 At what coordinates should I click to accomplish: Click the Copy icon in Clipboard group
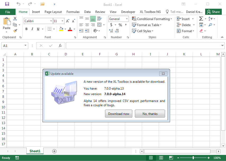pos(15,25)
